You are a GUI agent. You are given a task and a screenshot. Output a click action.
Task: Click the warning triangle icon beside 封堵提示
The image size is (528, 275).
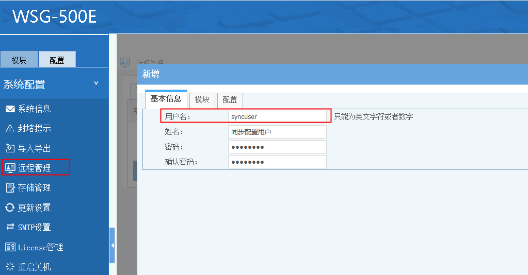(x=10, y=129)
